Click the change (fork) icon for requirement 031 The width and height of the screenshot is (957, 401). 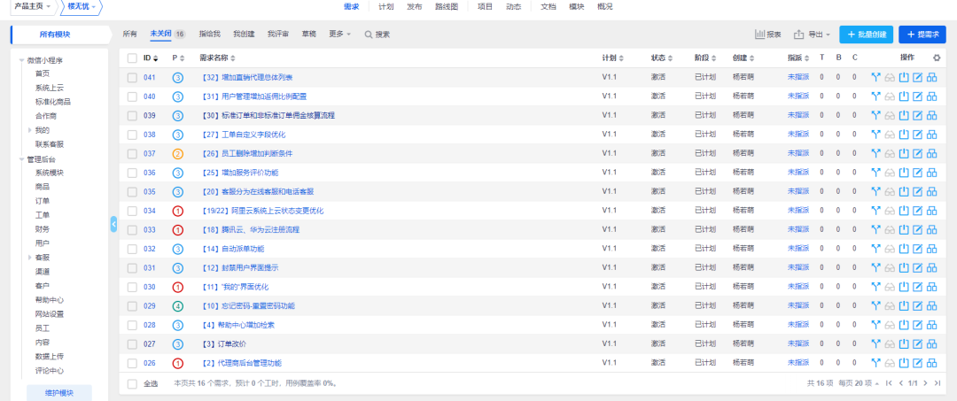coord(875,267)
